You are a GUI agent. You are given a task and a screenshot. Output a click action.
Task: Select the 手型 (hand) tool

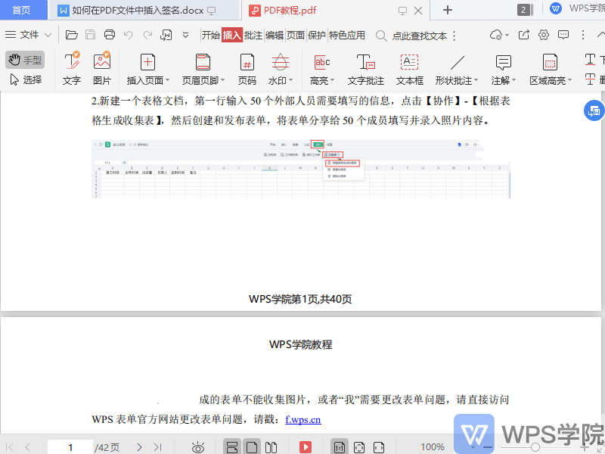[x=26, y=59]
